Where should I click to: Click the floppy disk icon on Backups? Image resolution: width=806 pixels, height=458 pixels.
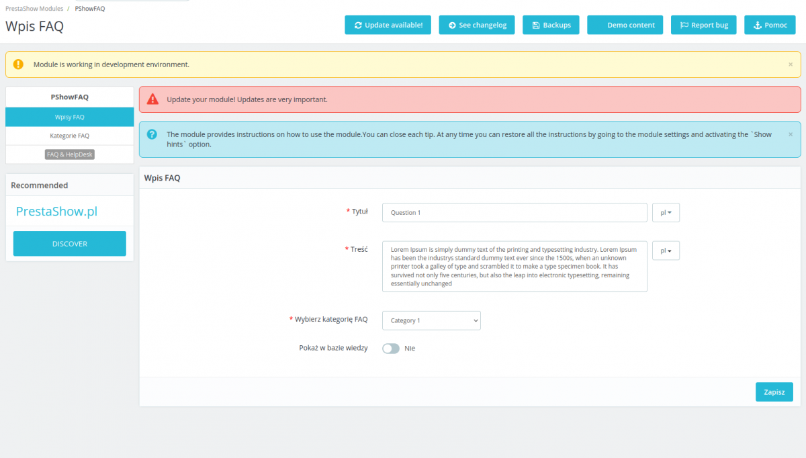[x=536, y=25]
